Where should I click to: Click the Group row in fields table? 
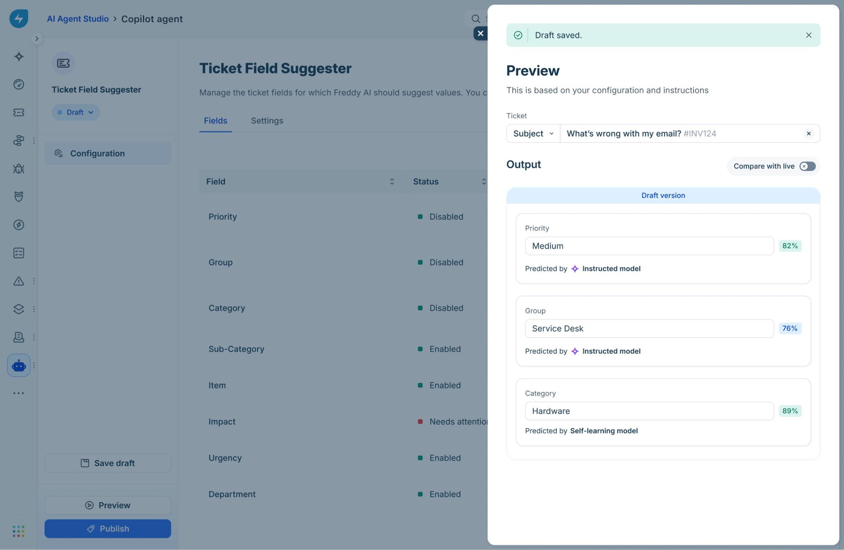344,262
